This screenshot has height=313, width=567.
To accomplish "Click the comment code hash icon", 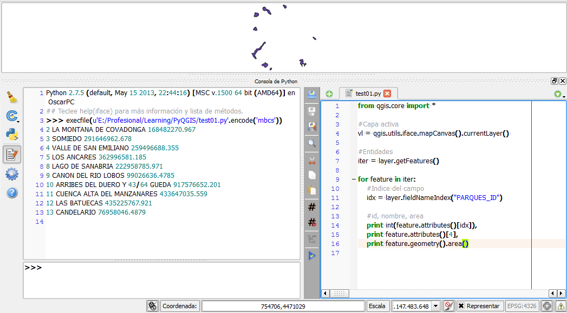I will click(x=312, y=207).
